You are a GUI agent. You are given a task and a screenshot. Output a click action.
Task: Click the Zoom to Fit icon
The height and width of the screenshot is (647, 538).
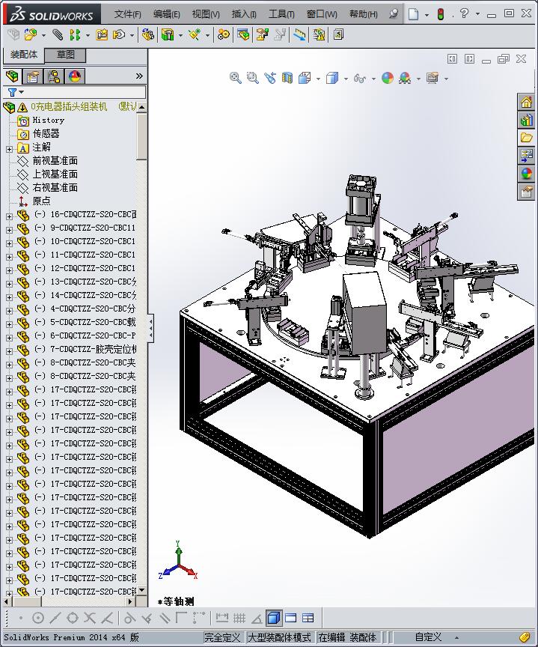tap(236, 78)
